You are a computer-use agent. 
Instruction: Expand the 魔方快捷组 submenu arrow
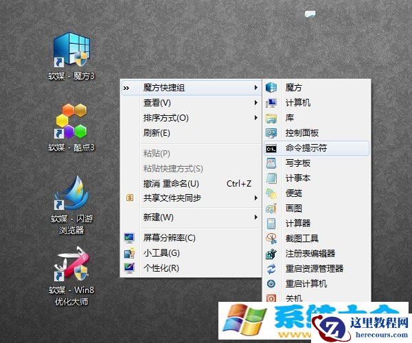pyautogui.click(x=255, y=87)
